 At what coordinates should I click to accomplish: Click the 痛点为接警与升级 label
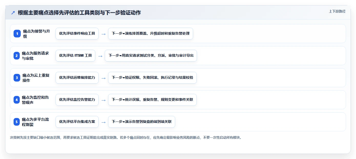(37, 34)
